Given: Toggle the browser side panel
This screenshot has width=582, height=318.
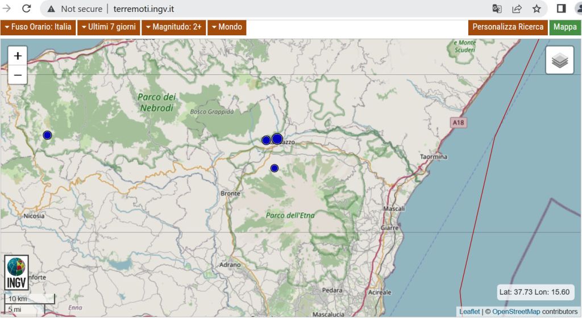Looking at the screenshot, I should point(560,9).
